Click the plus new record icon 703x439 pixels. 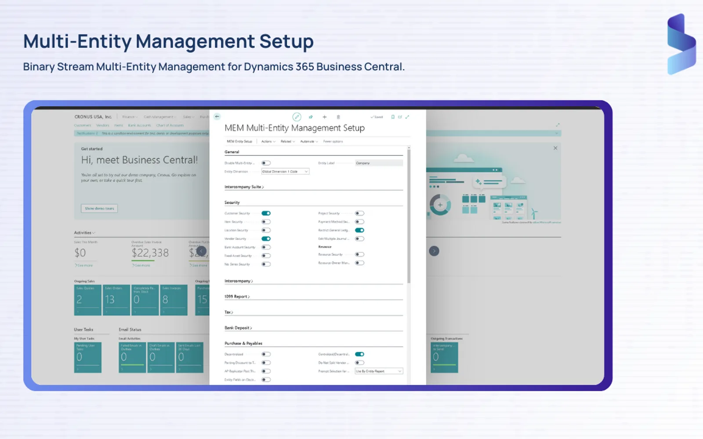tap(325, 117)
